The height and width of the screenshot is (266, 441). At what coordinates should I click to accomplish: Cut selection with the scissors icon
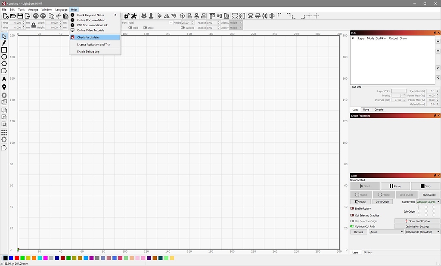click(x=59, y=16)
